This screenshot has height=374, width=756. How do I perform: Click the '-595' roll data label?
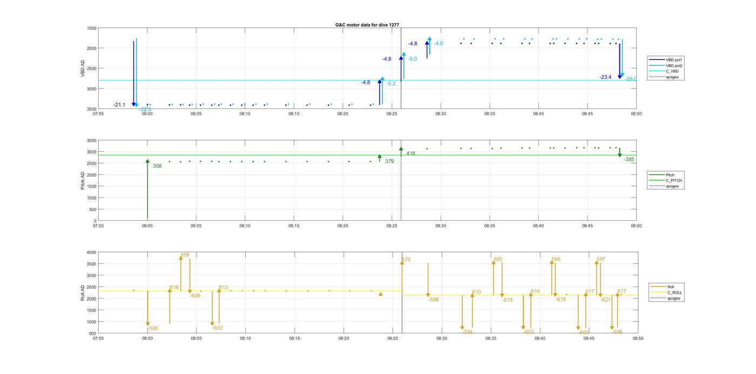pos(153,329)
